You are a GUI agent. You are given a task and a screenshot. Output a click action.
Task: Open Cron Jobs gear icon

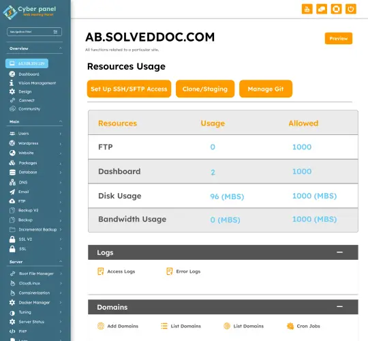point(290,326)
